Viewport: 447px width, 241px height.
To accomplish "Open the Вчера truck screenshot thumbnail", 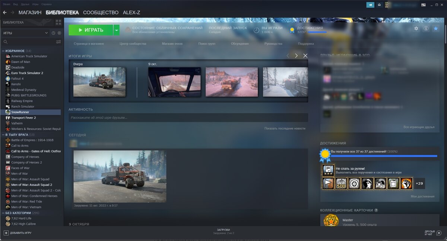I will [x=99, y=82].
